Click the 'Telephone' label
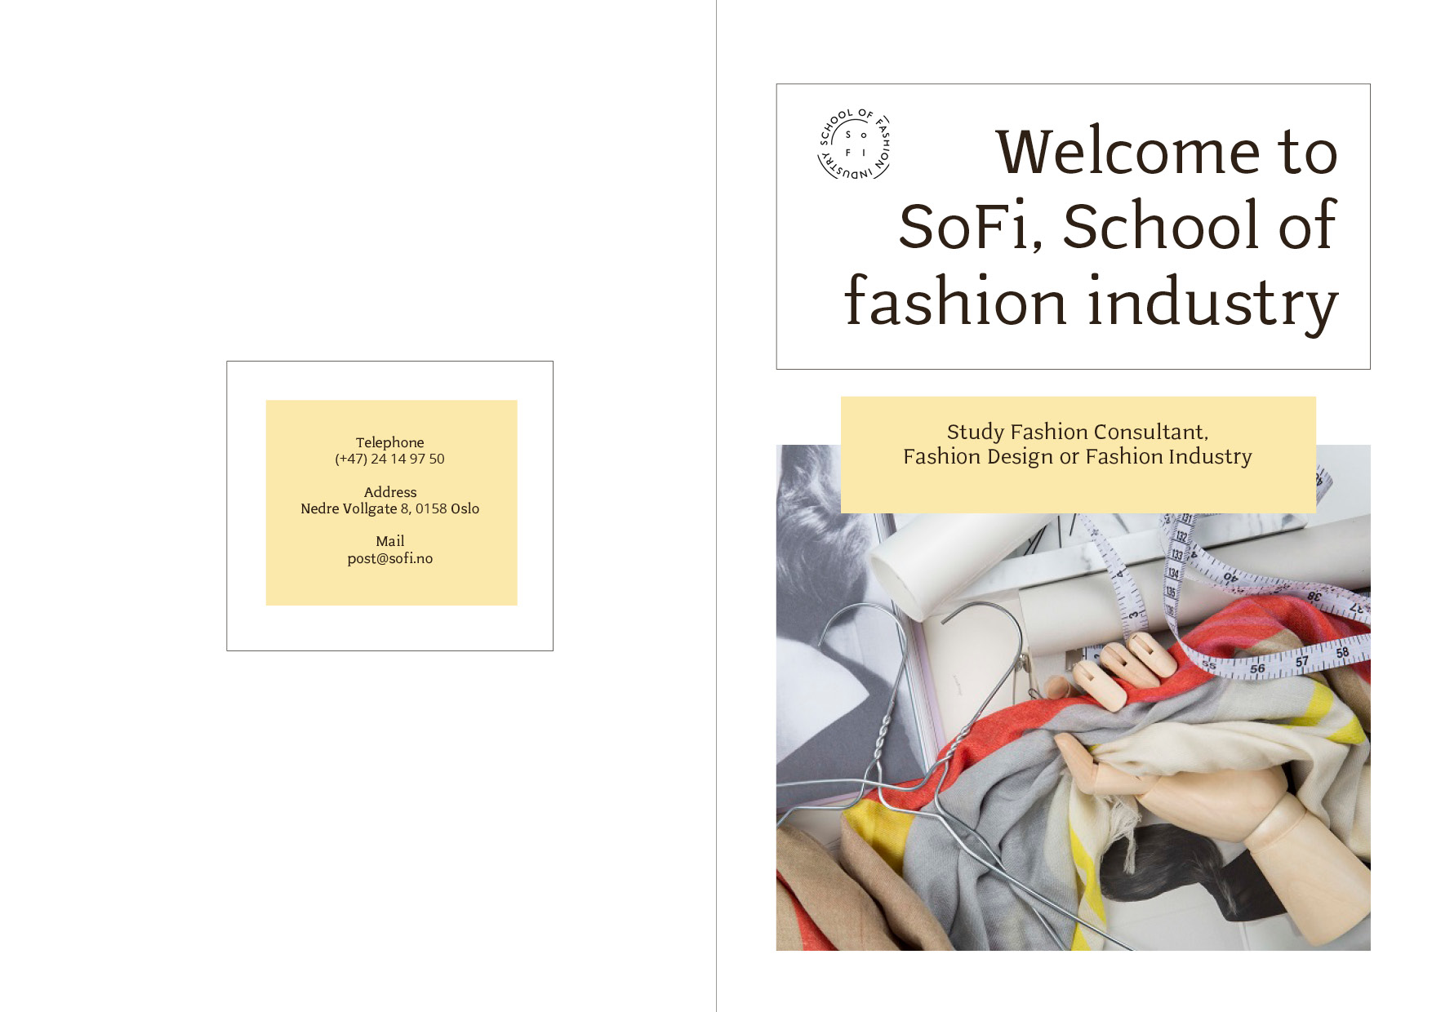Viewport: 1432px width, 1012px height. pos(389,442)
